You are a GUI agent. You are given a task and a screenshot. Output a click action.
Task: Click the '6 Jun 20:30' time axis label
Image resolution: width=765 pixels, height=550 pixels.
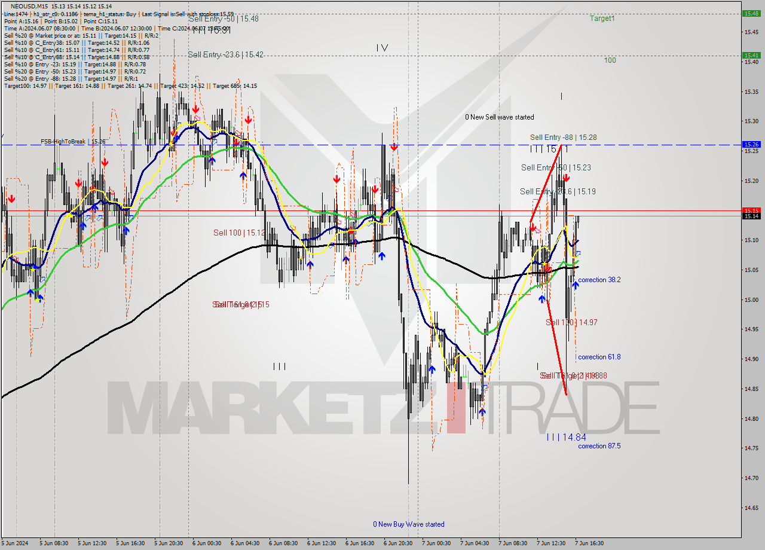398,543
